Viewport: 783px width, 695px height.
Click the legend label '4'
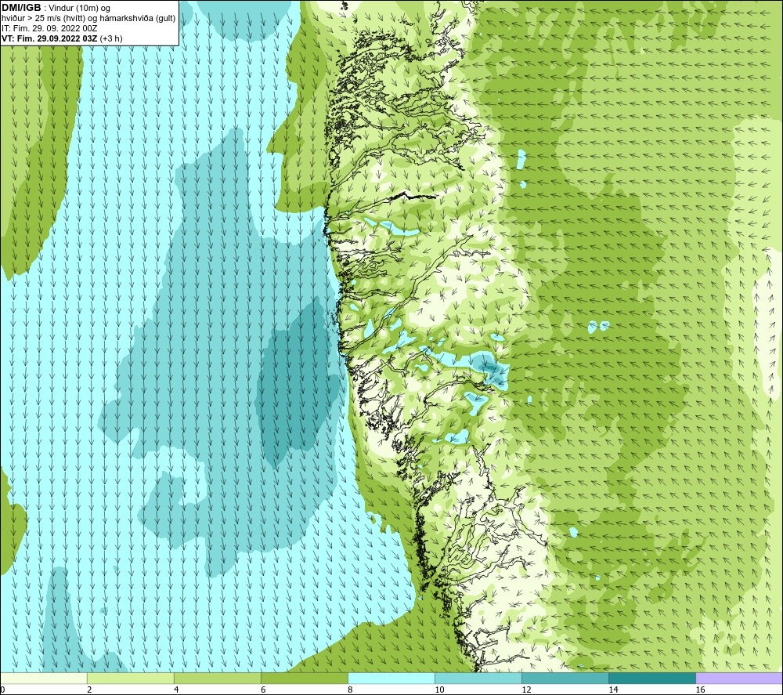176,690
